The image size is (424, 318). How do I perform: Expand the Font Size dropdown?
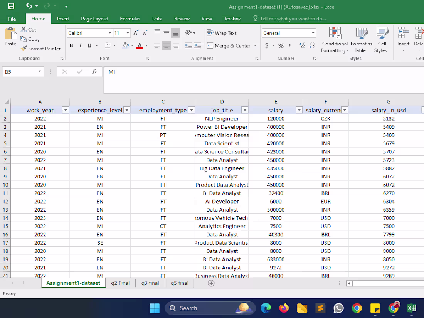tap(127, 33)
